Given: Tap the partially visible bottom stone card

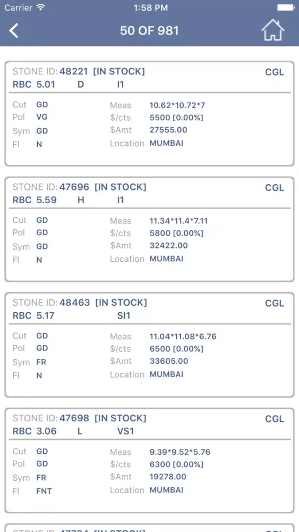Looking at the screenshot, I should coord(149,528).
